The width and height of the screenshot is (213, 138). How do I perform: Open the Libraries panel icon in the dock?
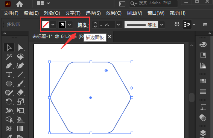click(x=203, y=55)
